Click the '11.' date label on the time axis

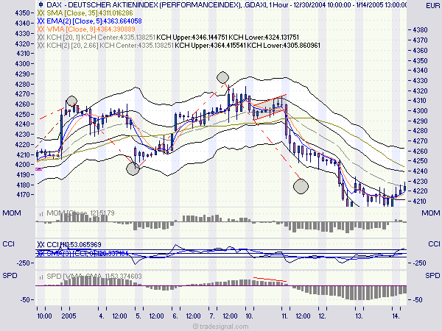pos(284,316)
